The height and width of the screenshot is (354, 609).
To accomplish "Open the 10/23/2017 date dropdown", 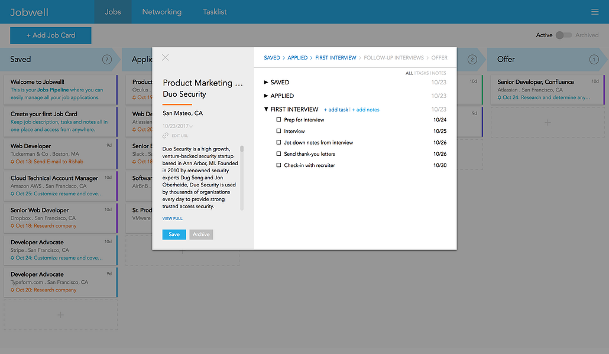I will tap(178, 126).
